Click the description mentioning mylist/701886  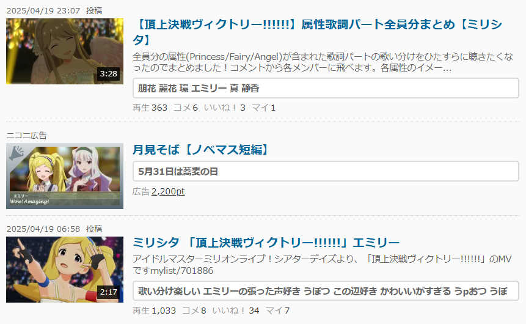[322, 265]
